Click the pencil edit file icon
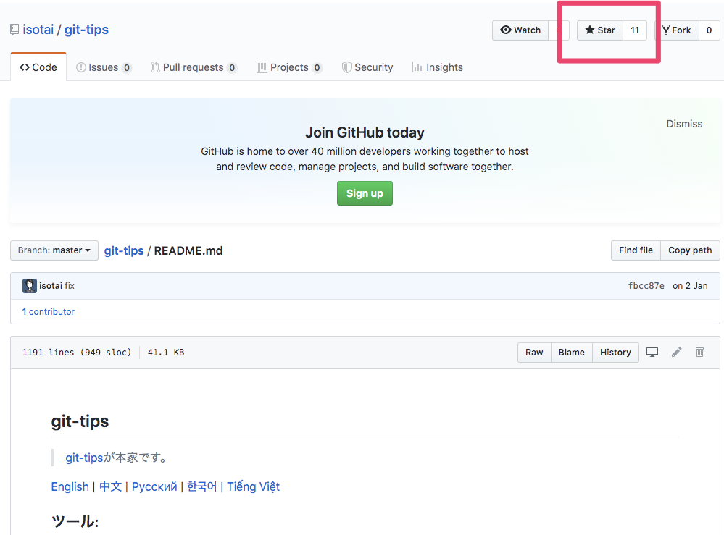 [676, 353]
